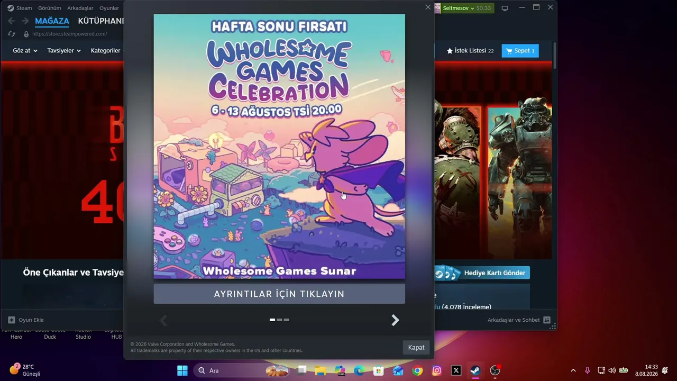Screen dimensions: 677x381
Task: Click the Hediye Kartı Gönder button
Action: (482, 273)
